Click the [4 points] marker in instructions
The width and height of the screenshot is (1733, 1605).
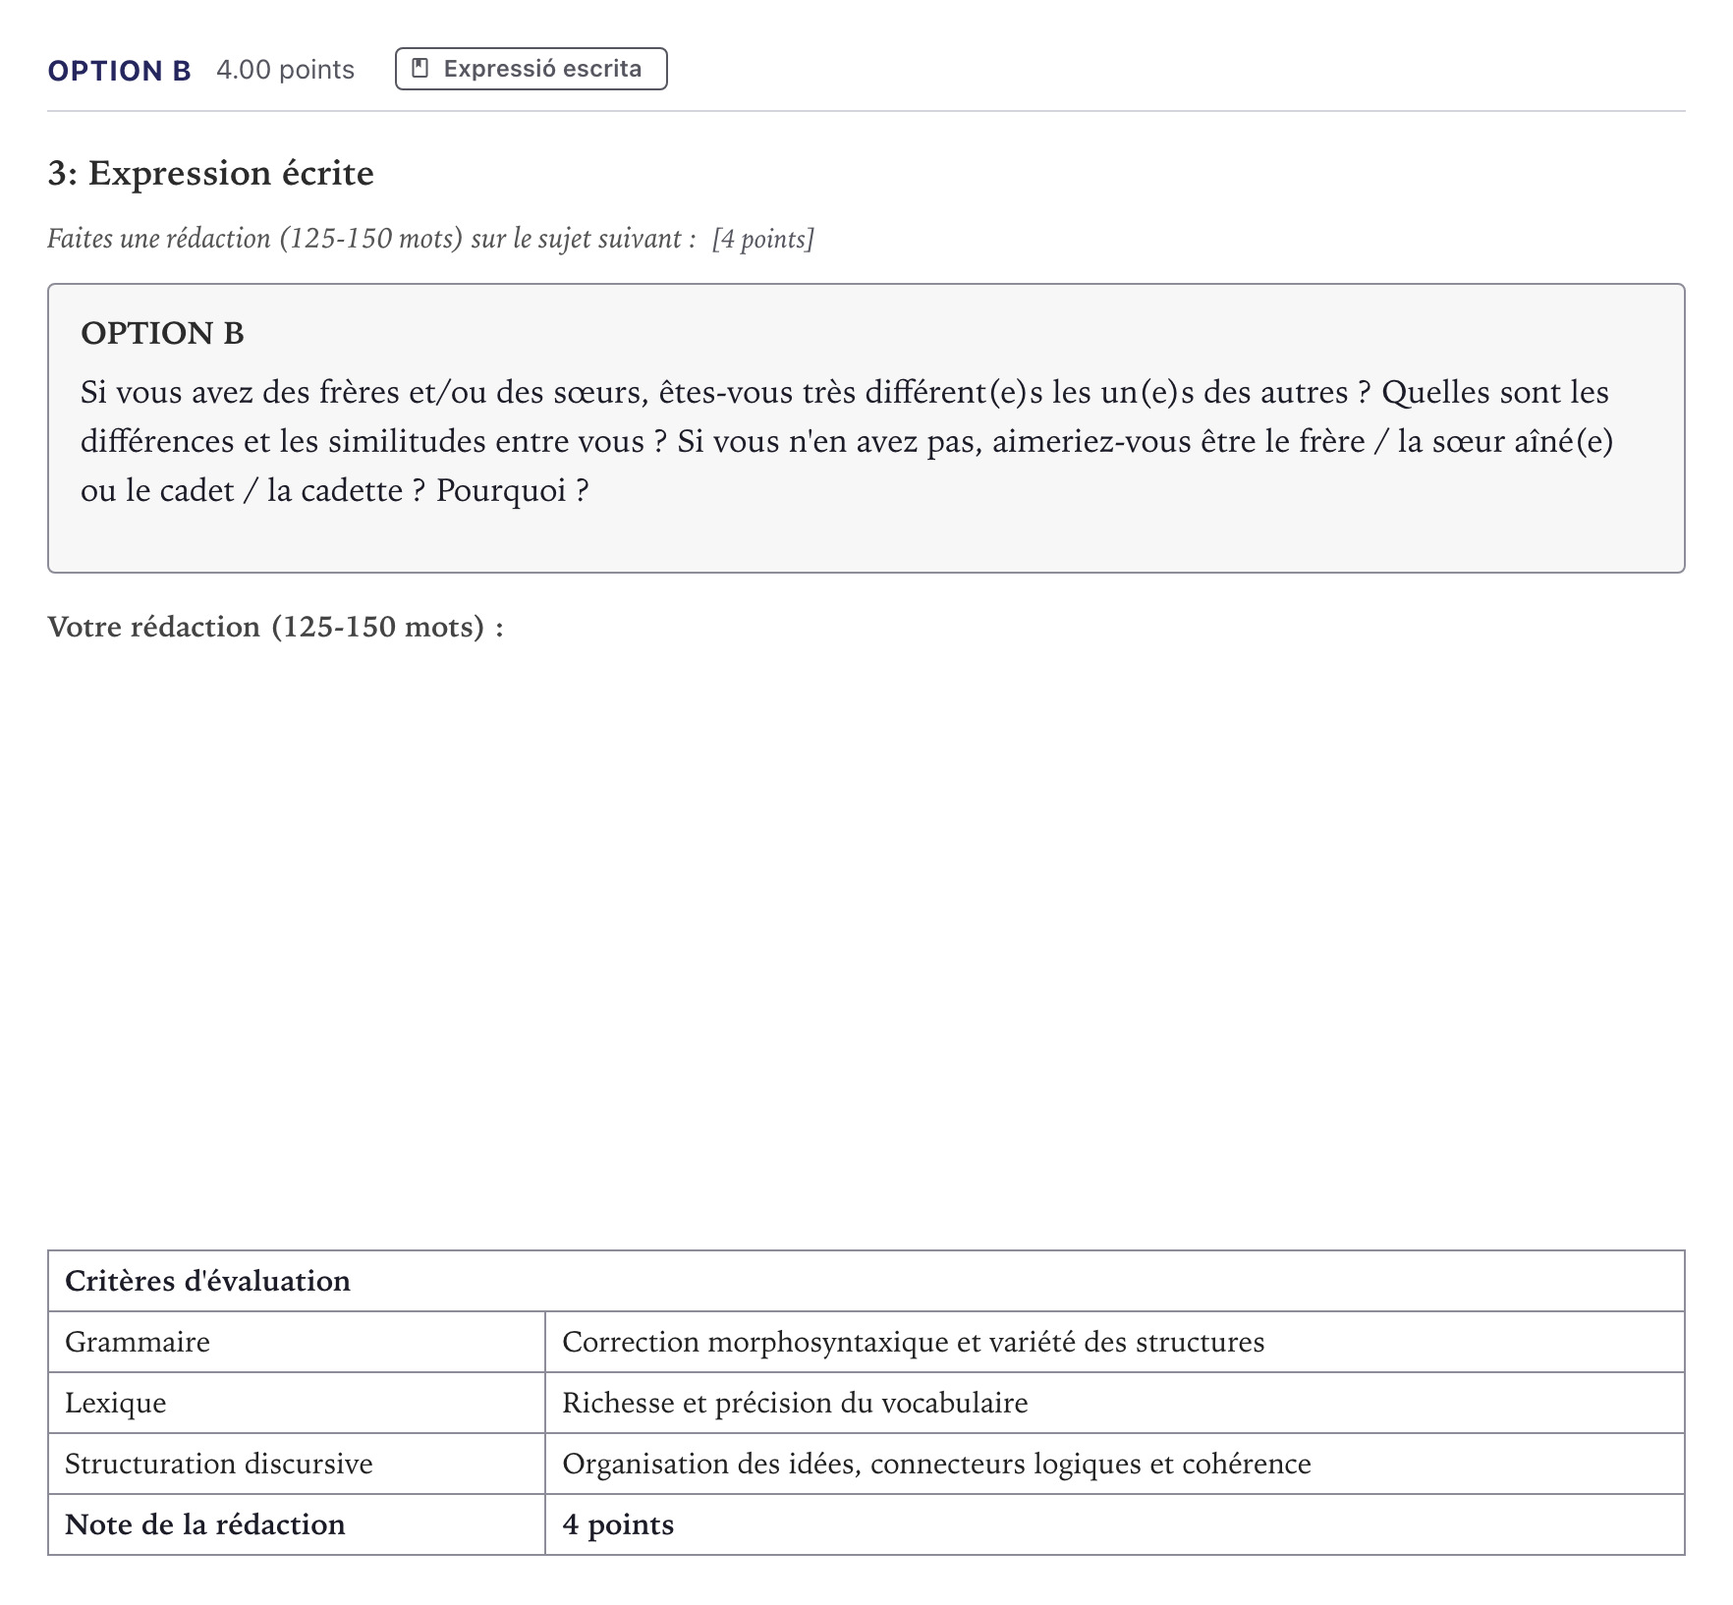[763, 239]
